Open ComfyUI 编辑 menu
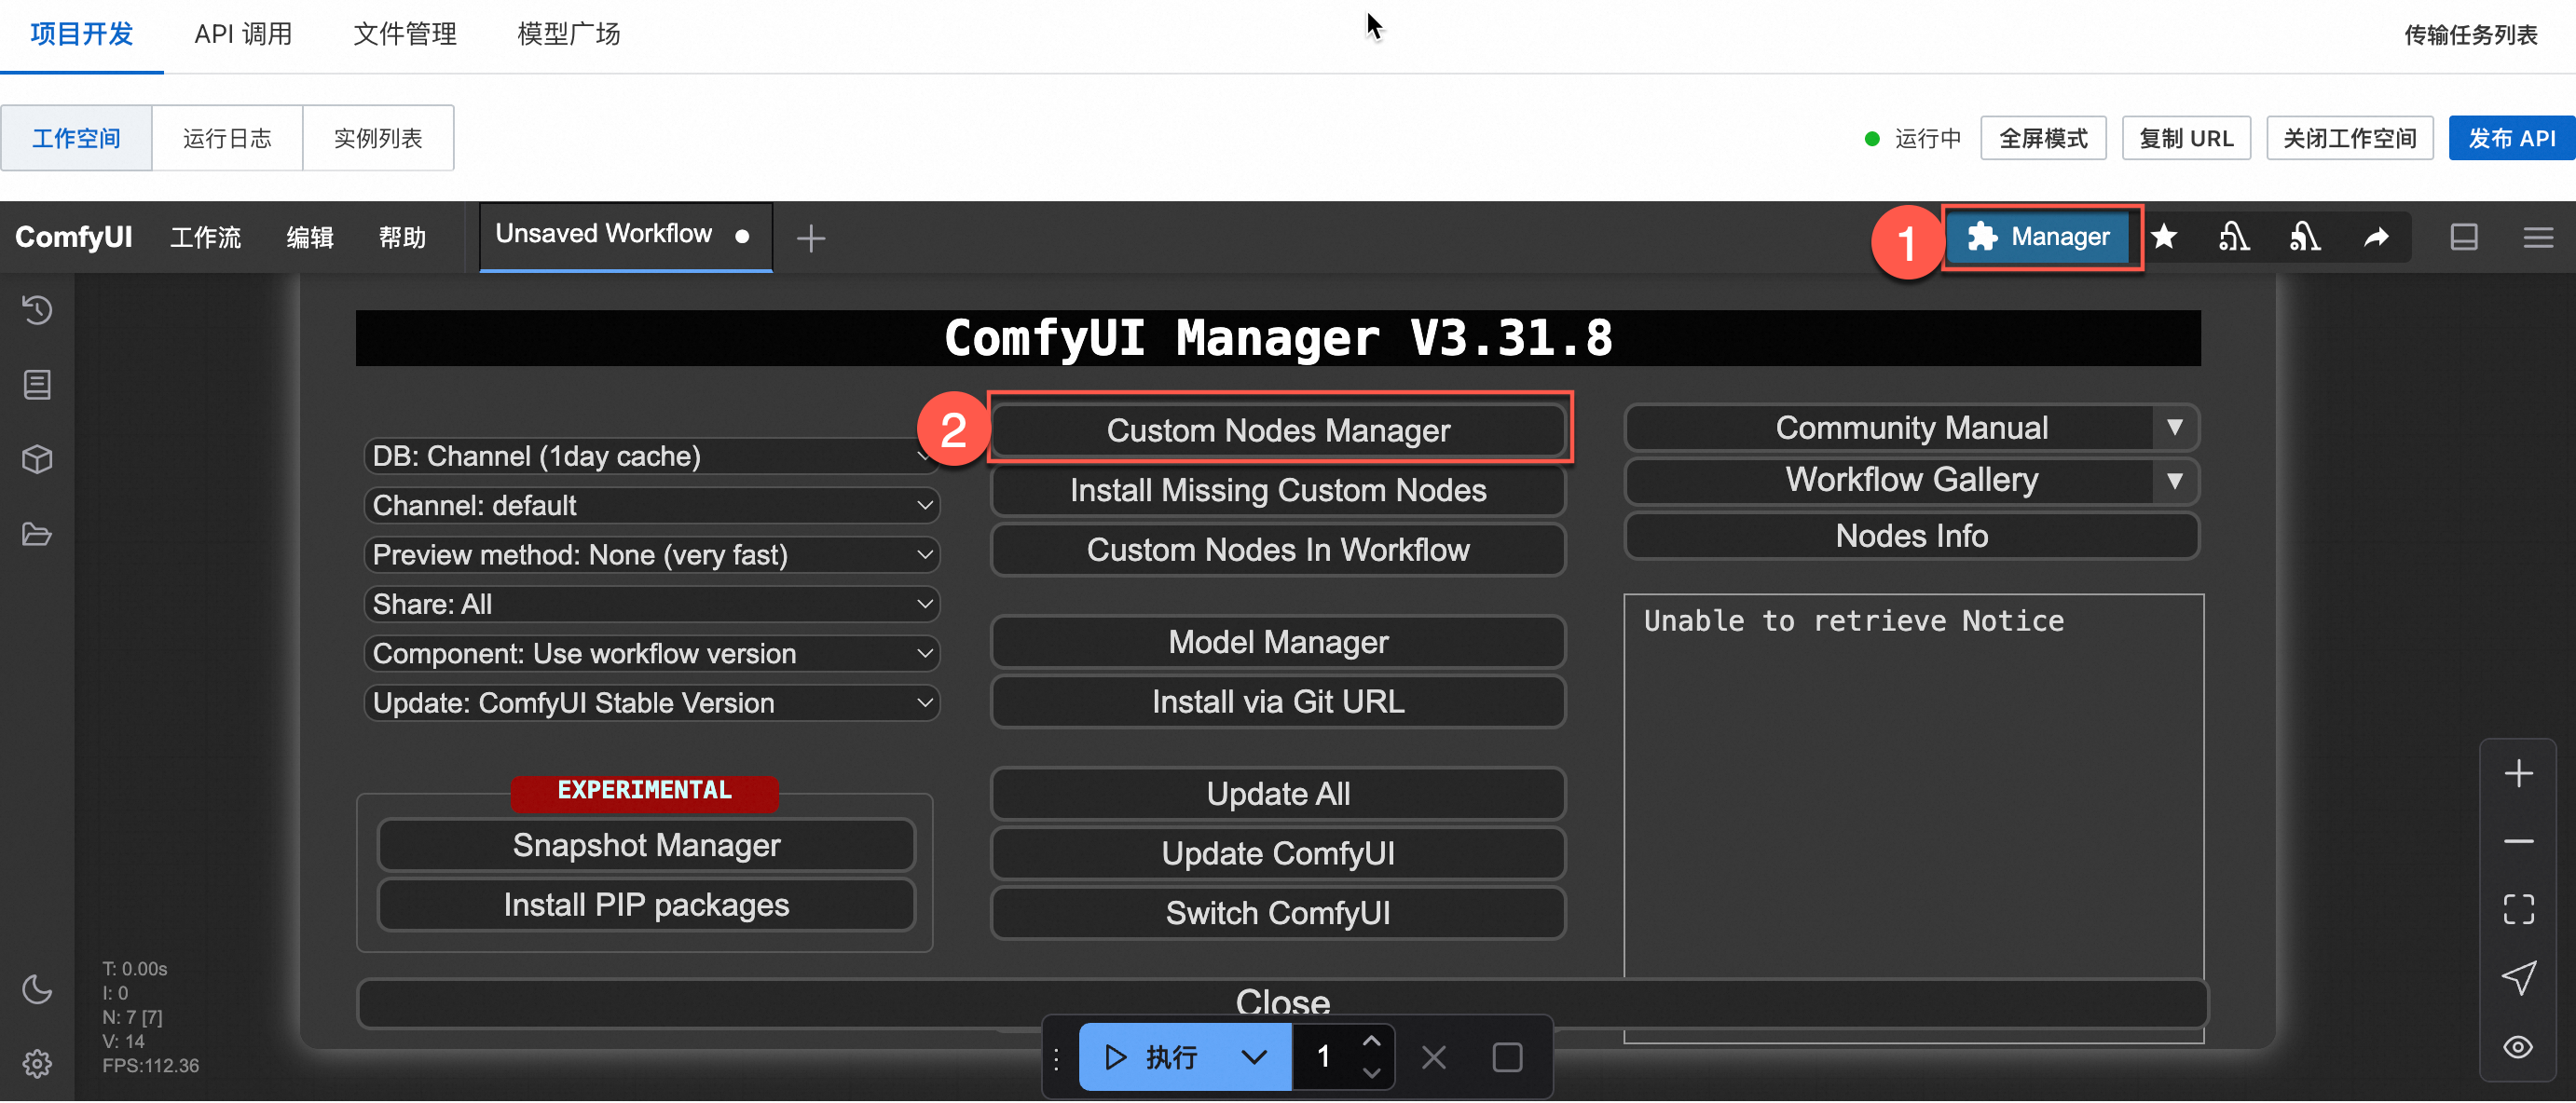The width and height of the screenshot is (2576, 1103). pos(310,237)
